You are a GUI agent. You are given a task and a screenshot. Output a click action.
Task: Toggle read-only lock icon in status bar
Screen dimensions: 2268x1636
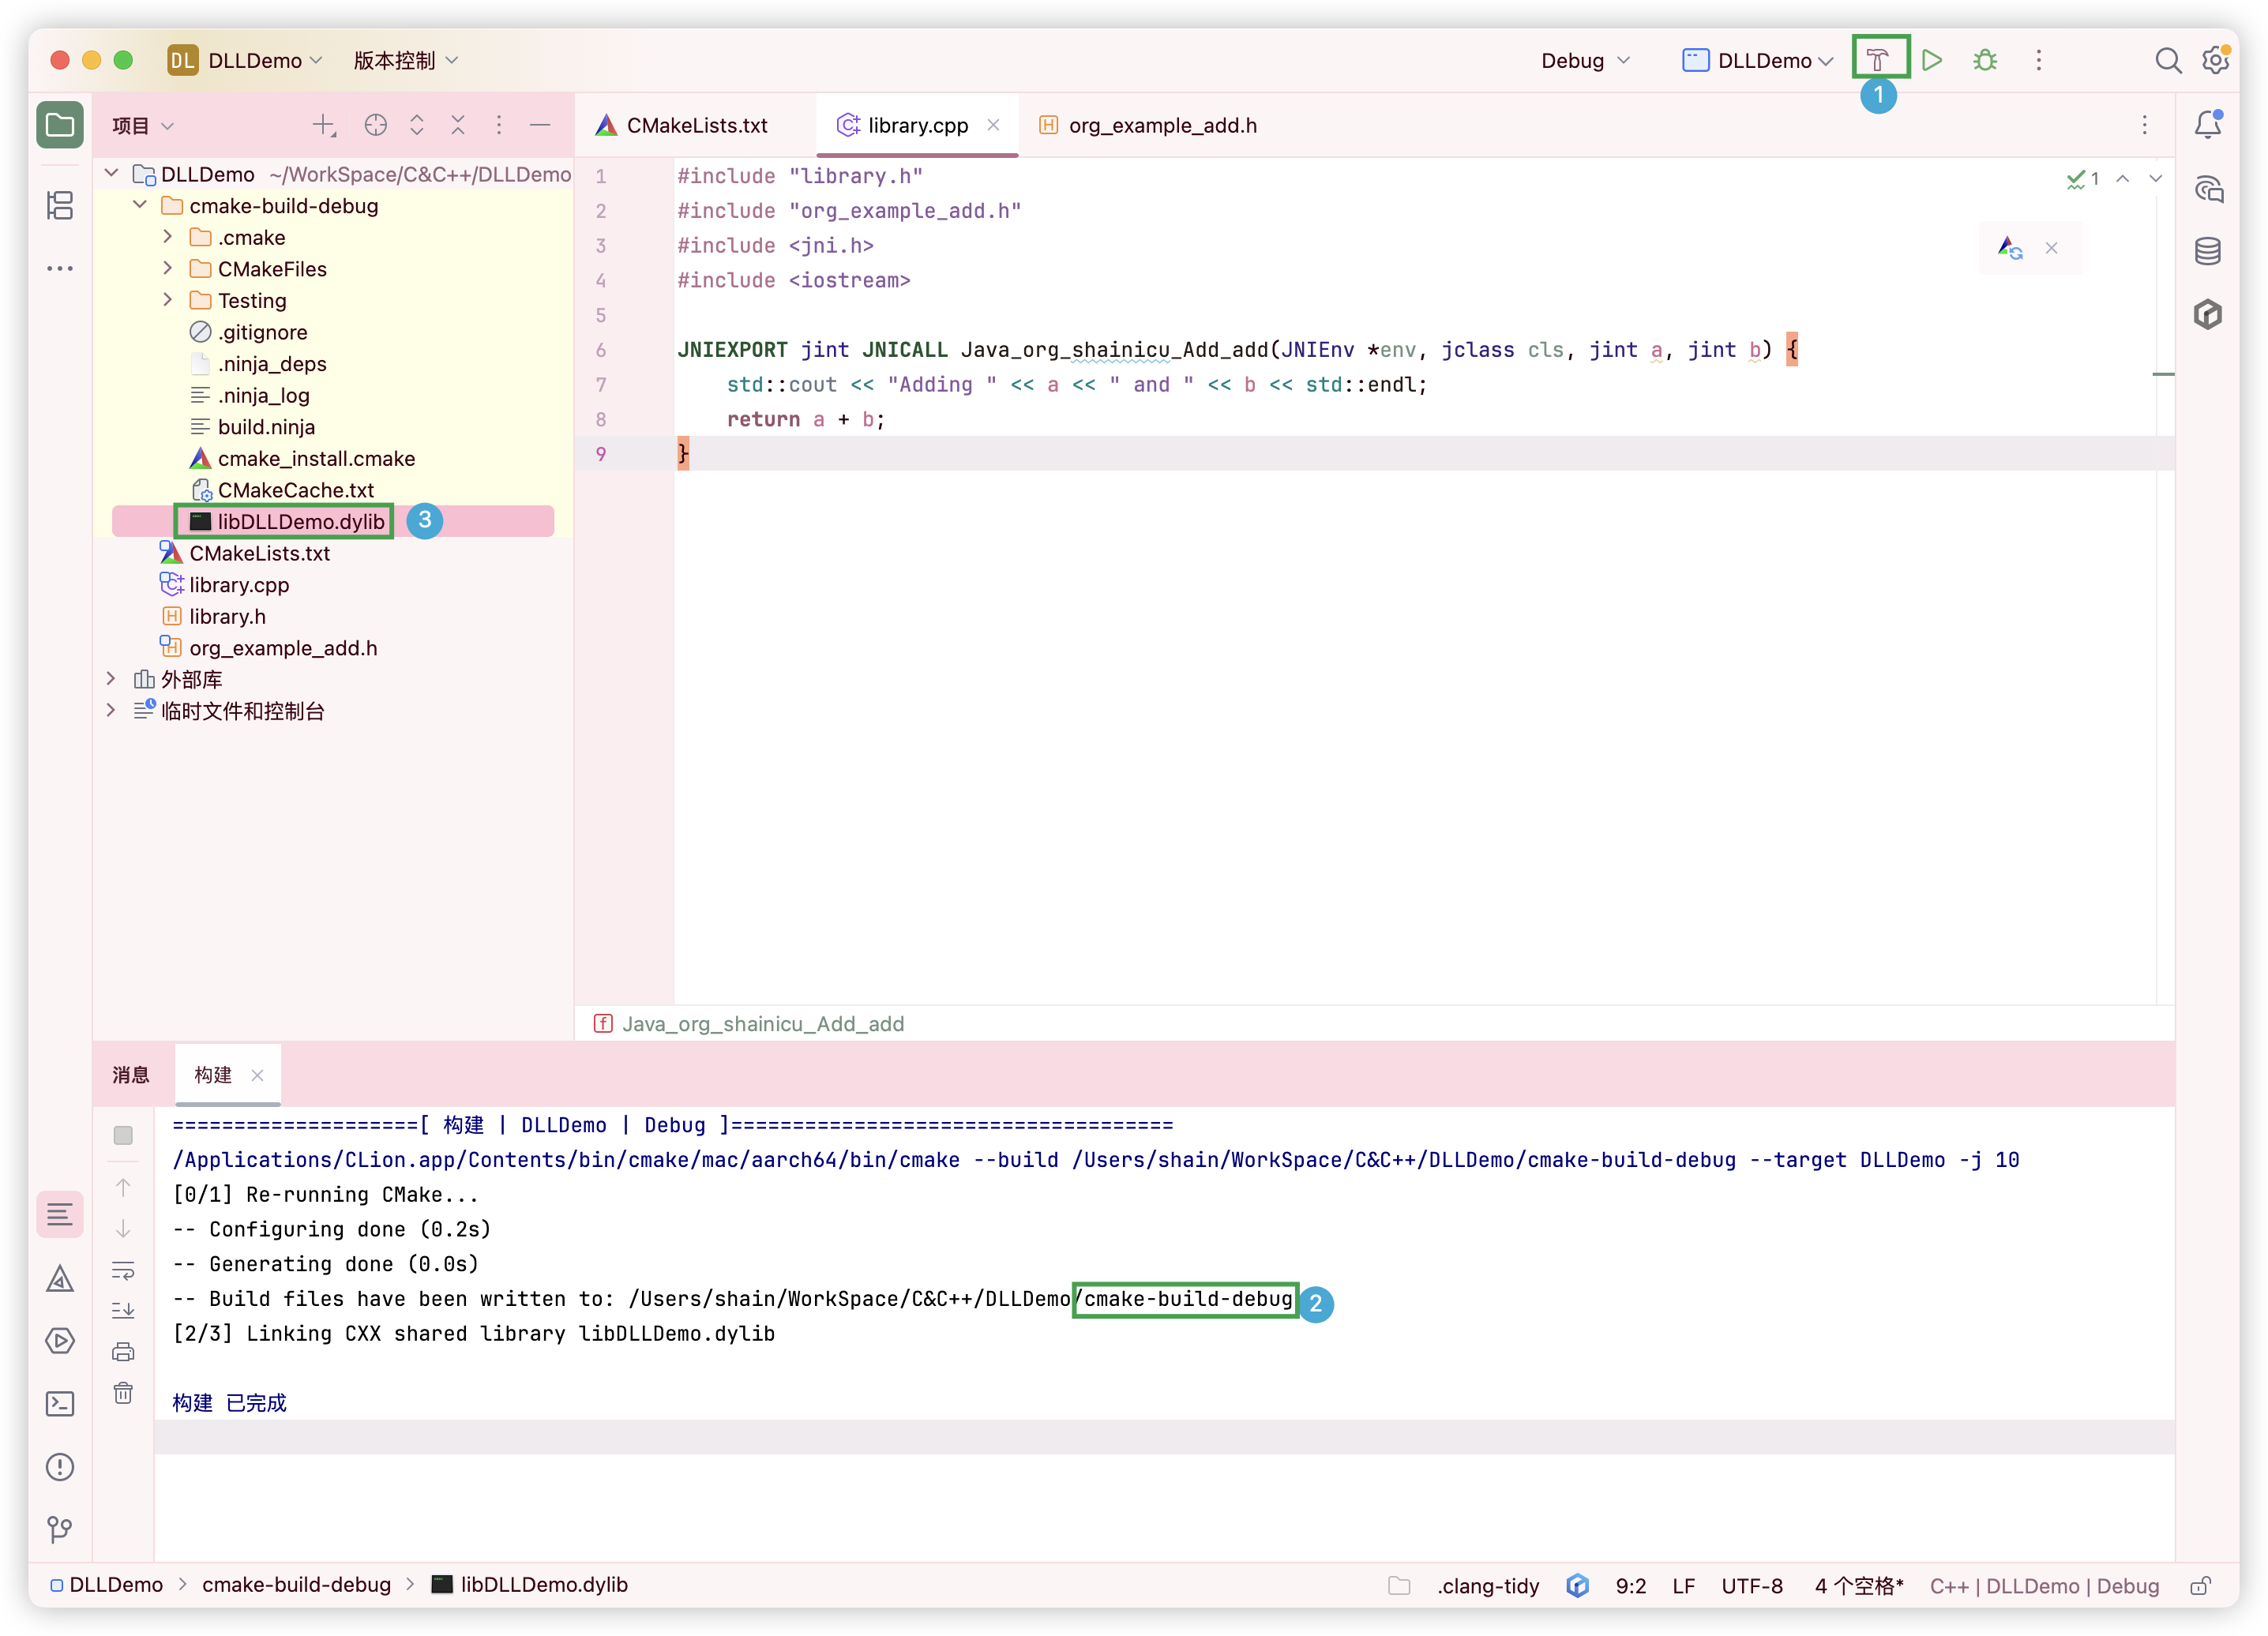pos(2200,1586)
